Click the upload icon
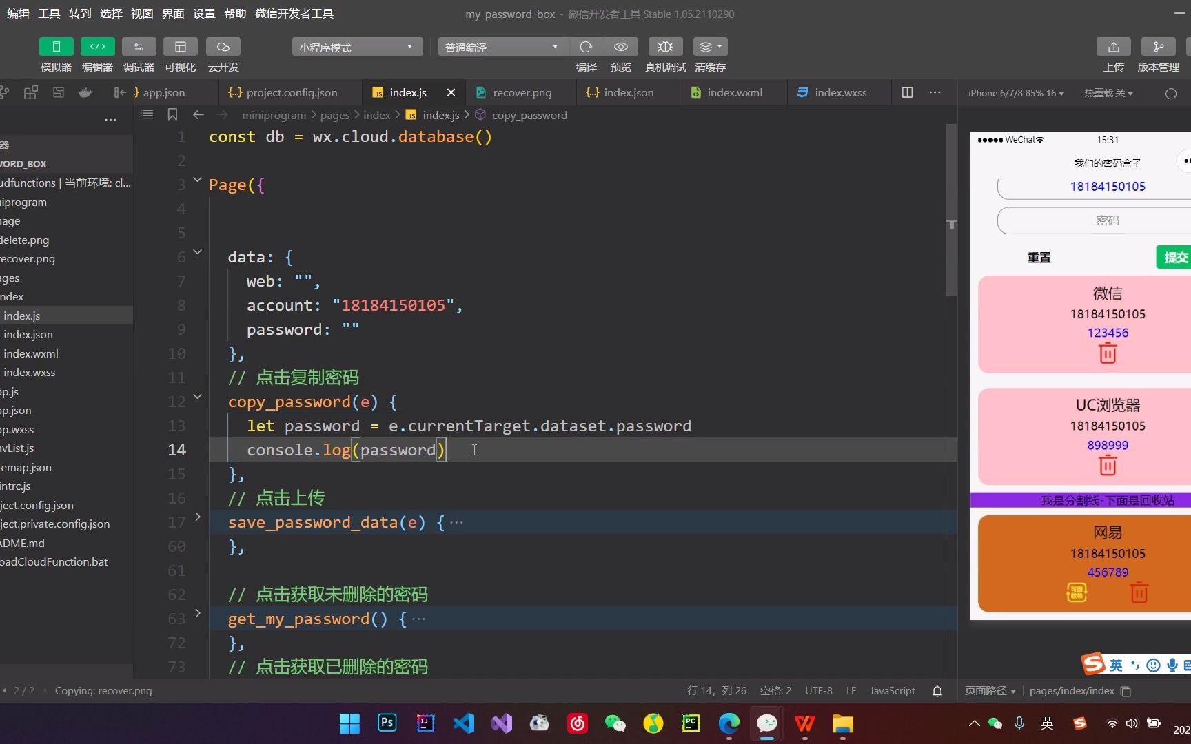Image resolution: width=1191 pixels, height=744 pixels. tap(1114, 47)
